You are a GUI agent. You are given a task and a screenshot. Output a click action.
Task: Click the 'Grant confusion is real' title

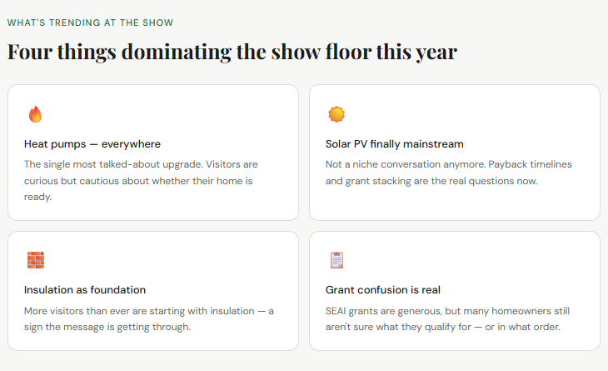[x=382, y=290]
